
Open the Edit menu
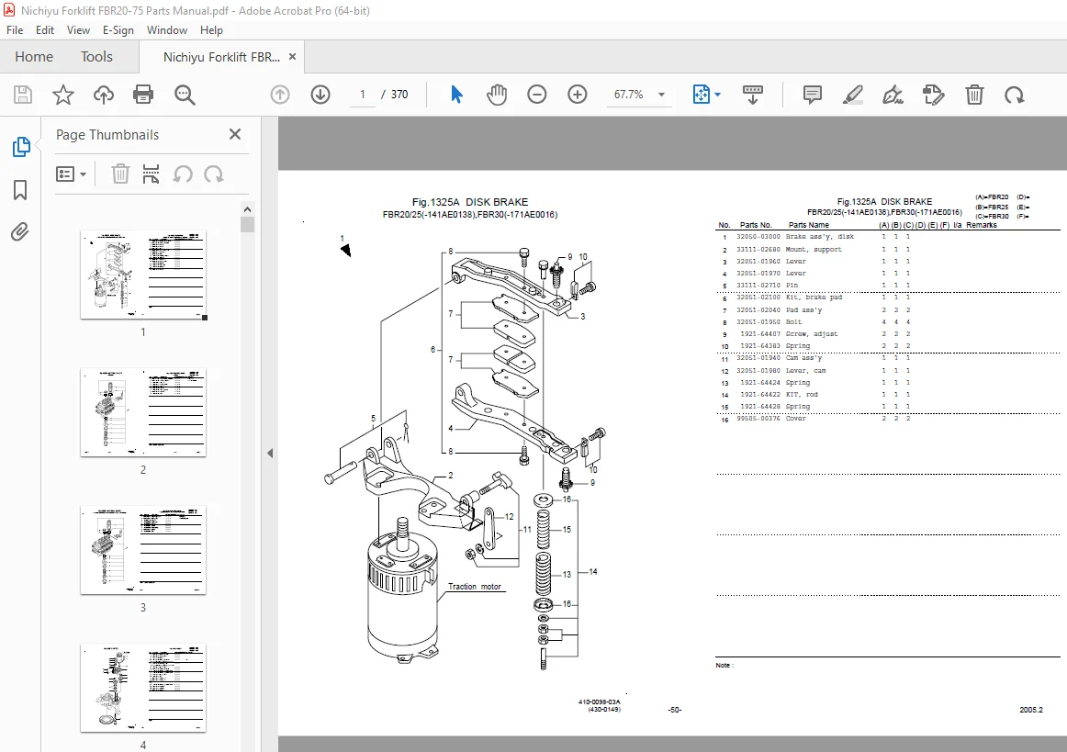click(x=45, y=30)
